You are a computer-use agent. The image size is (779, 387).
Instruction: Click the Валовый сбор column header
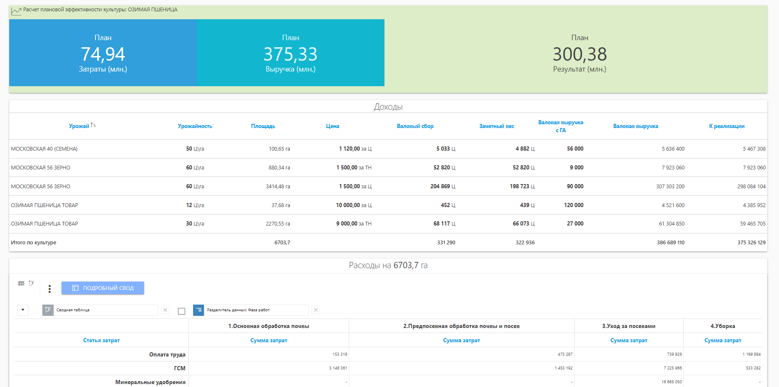click(415, 126)
